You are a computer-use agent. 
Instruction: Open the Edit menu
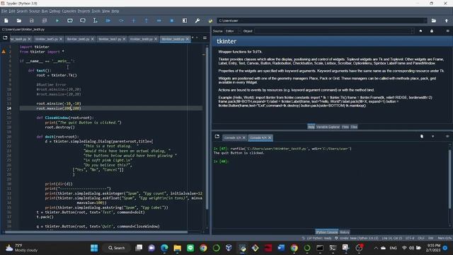click(12, 11)
